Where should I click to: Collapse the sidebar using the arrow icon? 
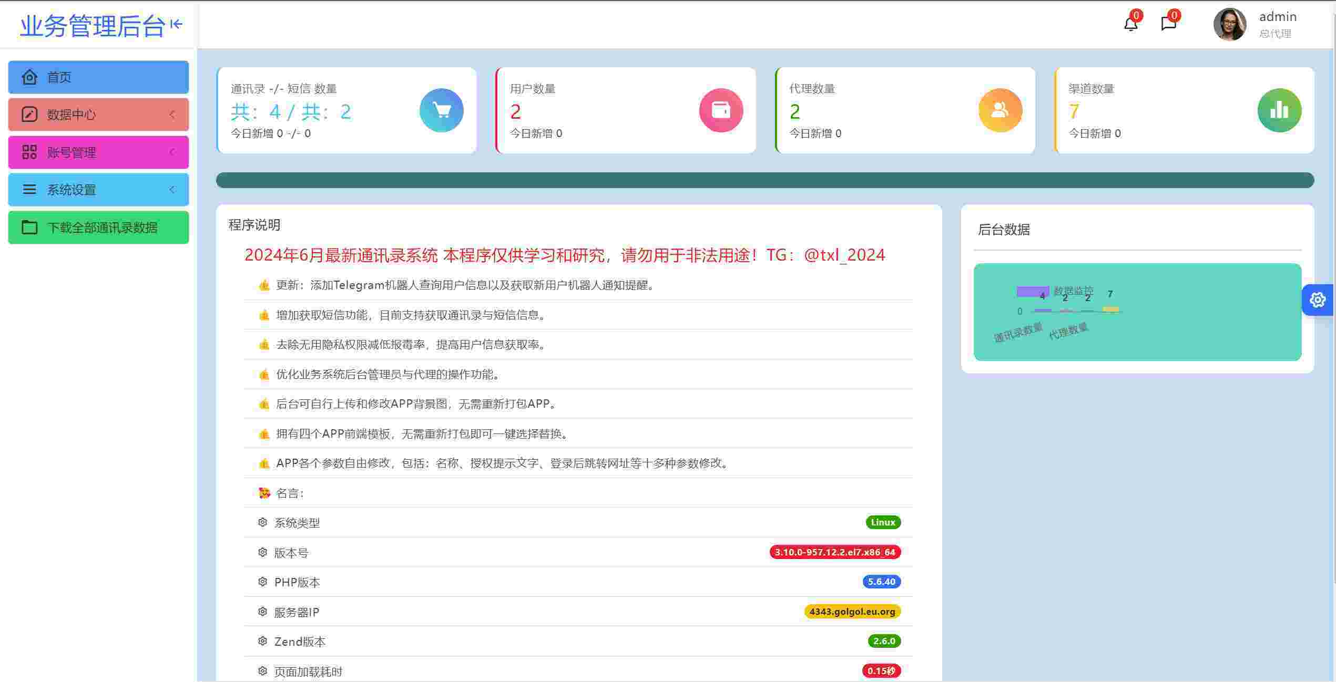176,24
